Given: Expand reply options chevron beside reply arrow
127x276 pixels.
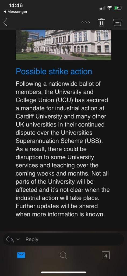Looking at the screenshot, I should (x=17, y=239).
